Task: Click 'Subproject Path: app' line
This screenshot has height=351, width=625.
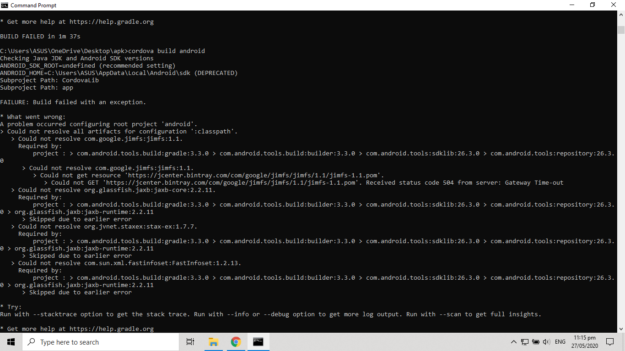Action: pos(37,87)
